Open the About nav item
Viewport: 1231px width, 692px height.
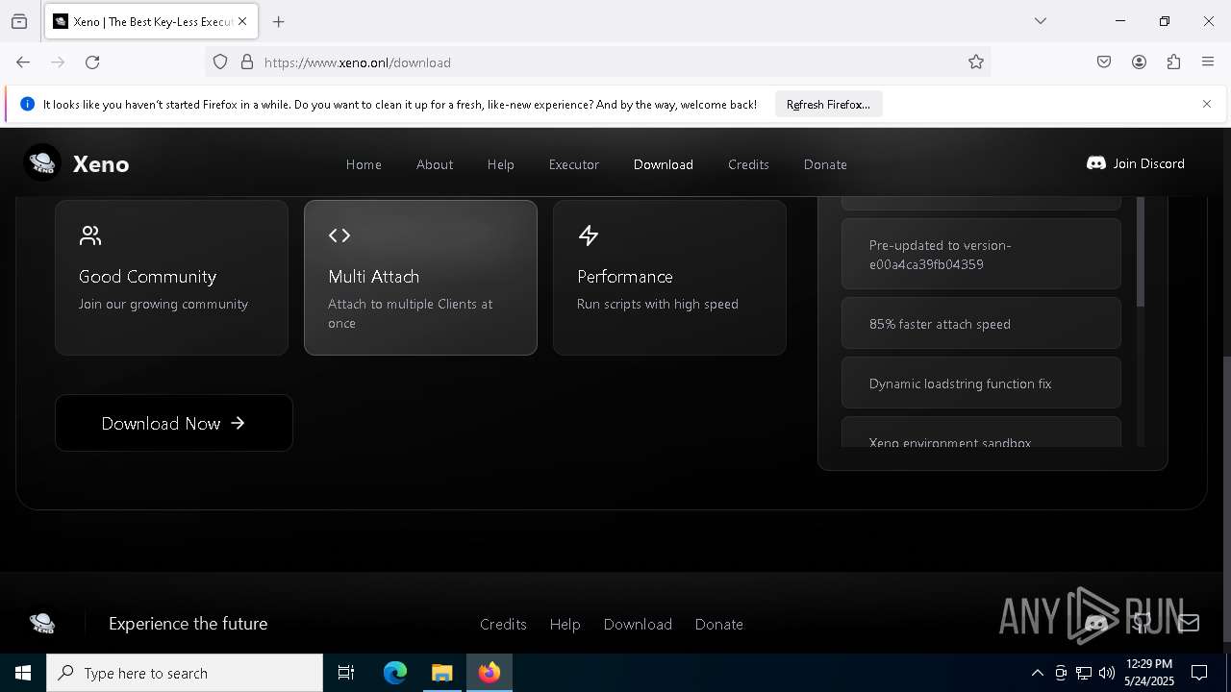point(435,164)
